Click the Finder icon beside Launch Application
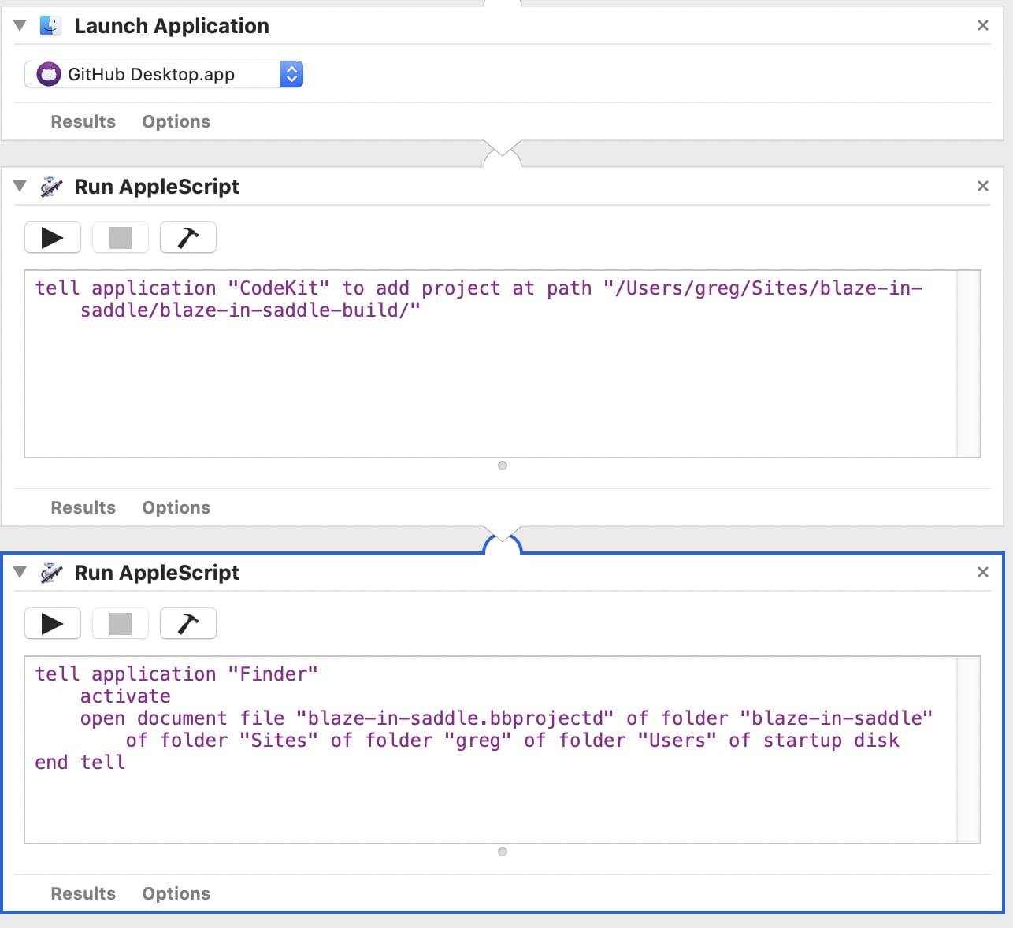Screen dimensions: 1013x928 point(50,25)
